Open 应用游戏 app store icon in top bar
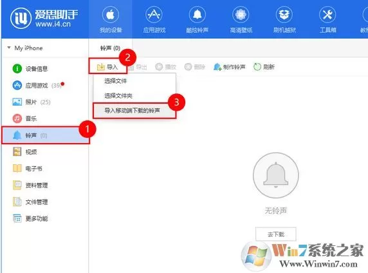This screenshot has width=368, height=273. coord(154,15)
